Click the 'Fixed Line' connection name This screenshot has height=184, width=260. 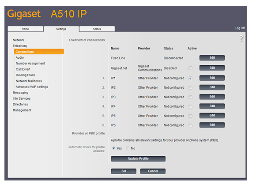click(x=118, y=58)
